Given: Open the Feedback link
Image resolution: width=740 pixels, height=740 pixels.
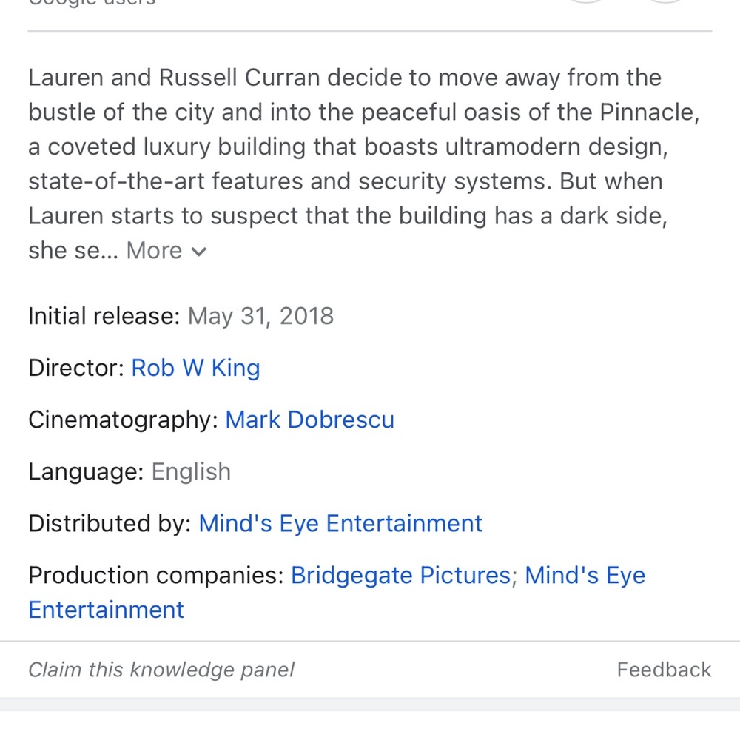Looking at the screenshot, I should [x=664, y=670].
